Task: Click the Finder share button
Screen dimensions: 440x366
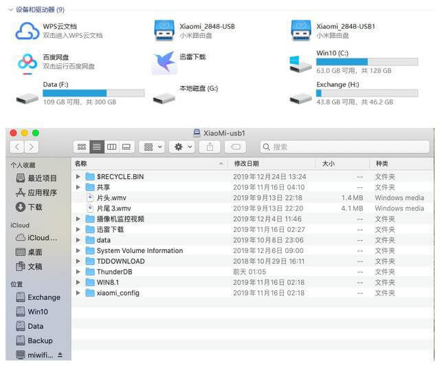Action: 208,147
